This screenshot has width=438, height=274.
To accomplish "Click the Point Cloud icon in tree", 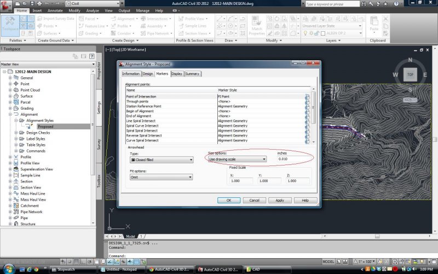I will click(x=16, y=90).
